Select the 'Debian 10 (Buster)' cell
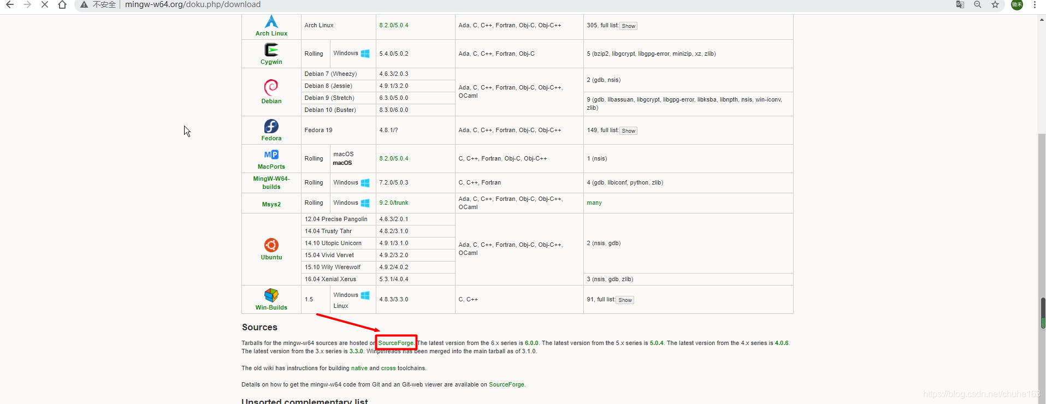This screenshot has height=404, width=1046. (x=339, y=110)
